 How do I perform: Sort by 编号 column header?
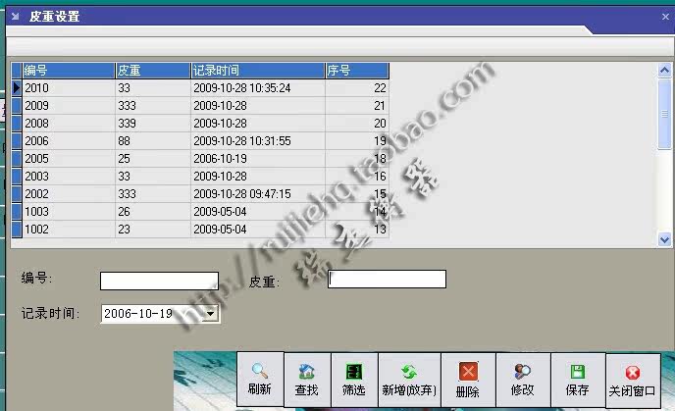67,71
